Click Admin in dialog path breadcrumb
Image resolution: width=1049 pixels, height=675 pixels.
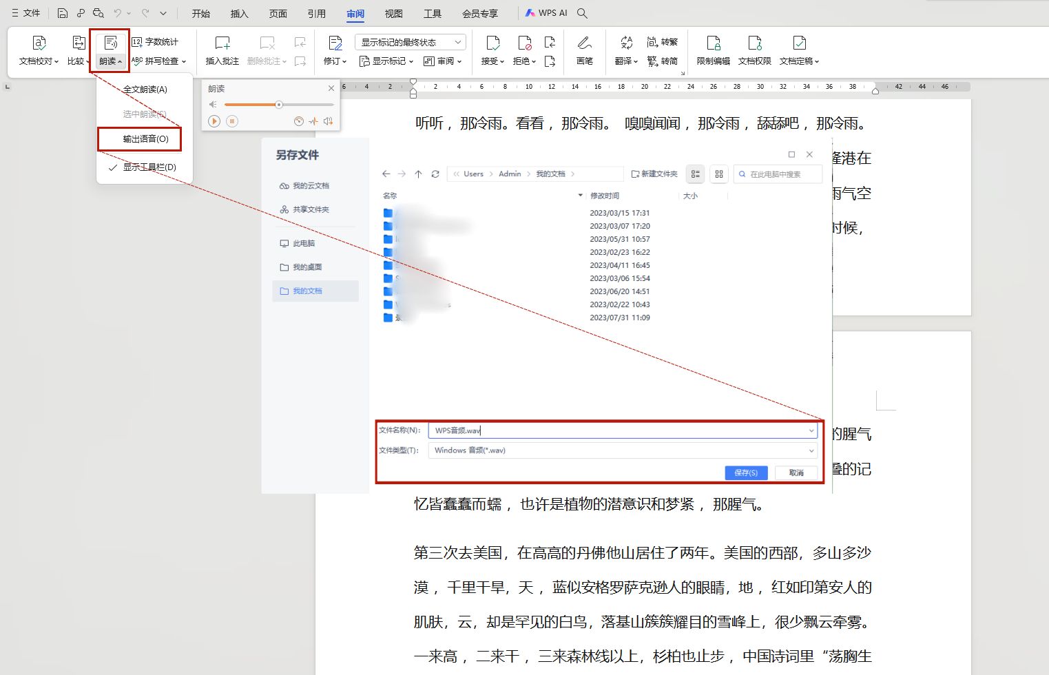(510, 174)
